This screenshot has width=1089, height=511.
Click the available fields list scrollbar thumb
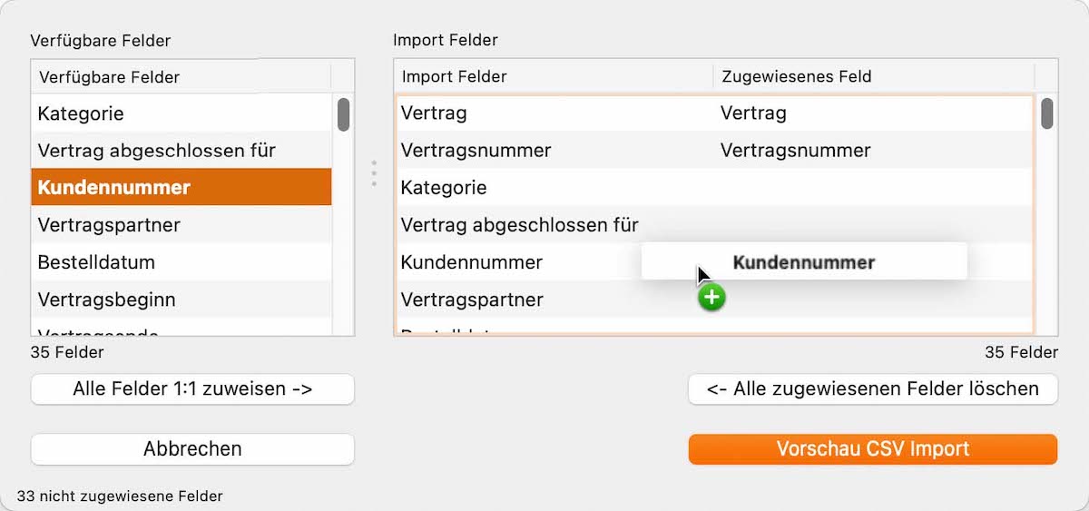[x=344, y=114]
